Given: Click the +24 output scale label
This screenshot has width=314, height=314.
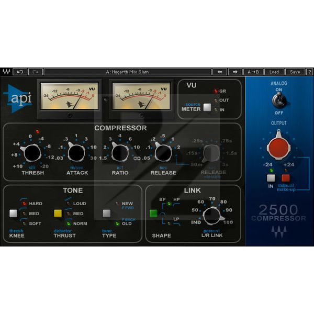Looking at the screenshot, I should pos(288,165).
